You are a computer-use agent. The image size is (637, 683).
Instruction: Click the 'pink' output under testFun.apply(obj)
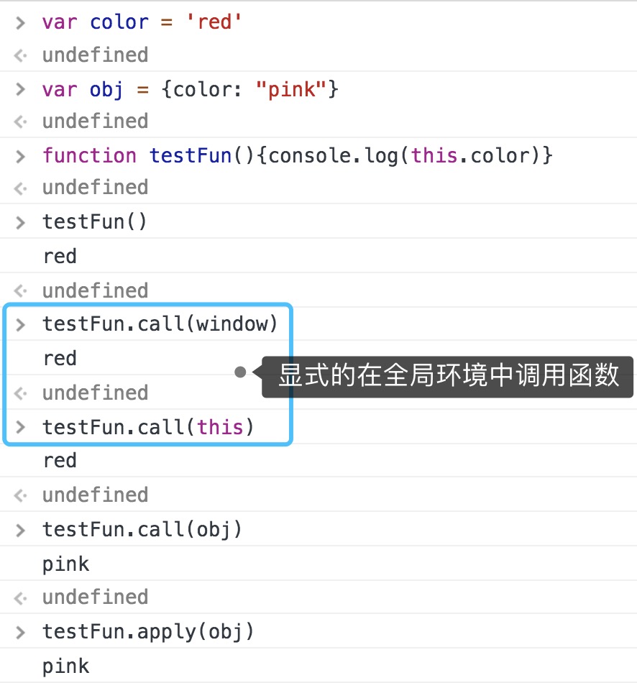click(65, 666)
